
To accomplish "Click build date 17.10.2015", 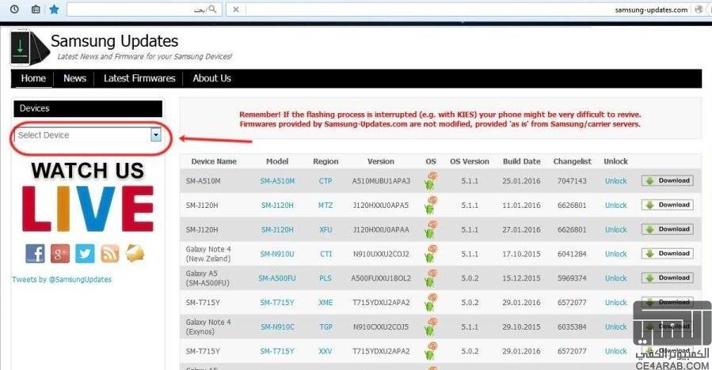I will (521, 255).
